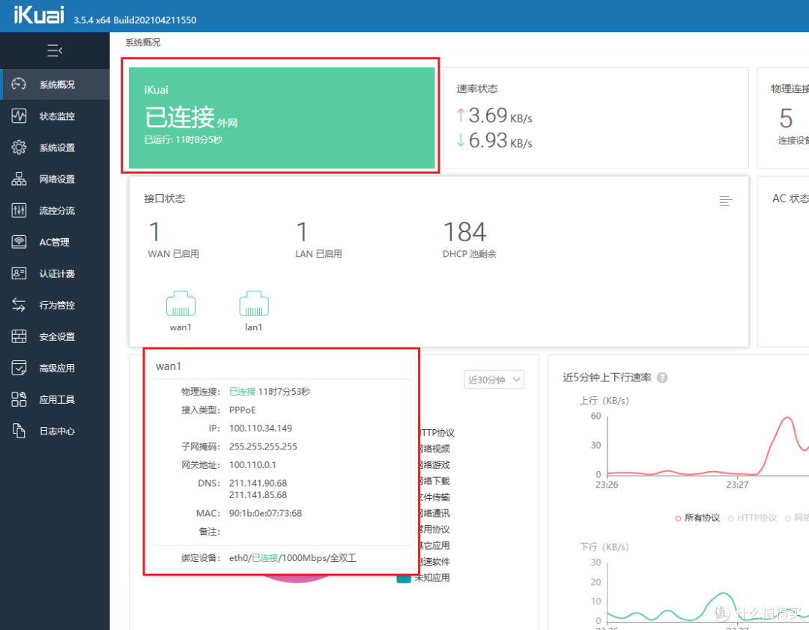Image resolution: width=809 pixels, height=630 pixels.
Task: Open the 近30分钟 time range dropdown
Action: click(494, 380)
